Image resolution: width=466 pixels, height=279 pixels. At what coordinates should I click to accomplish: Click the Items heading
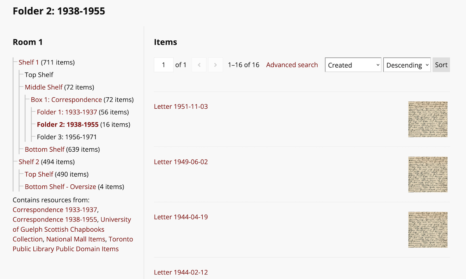pyautogui.click(x=165, y=42)
